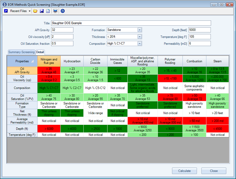Click the Oil viscosity input field
The height and width of the screenshot is (179, 236).
point(62,37)
